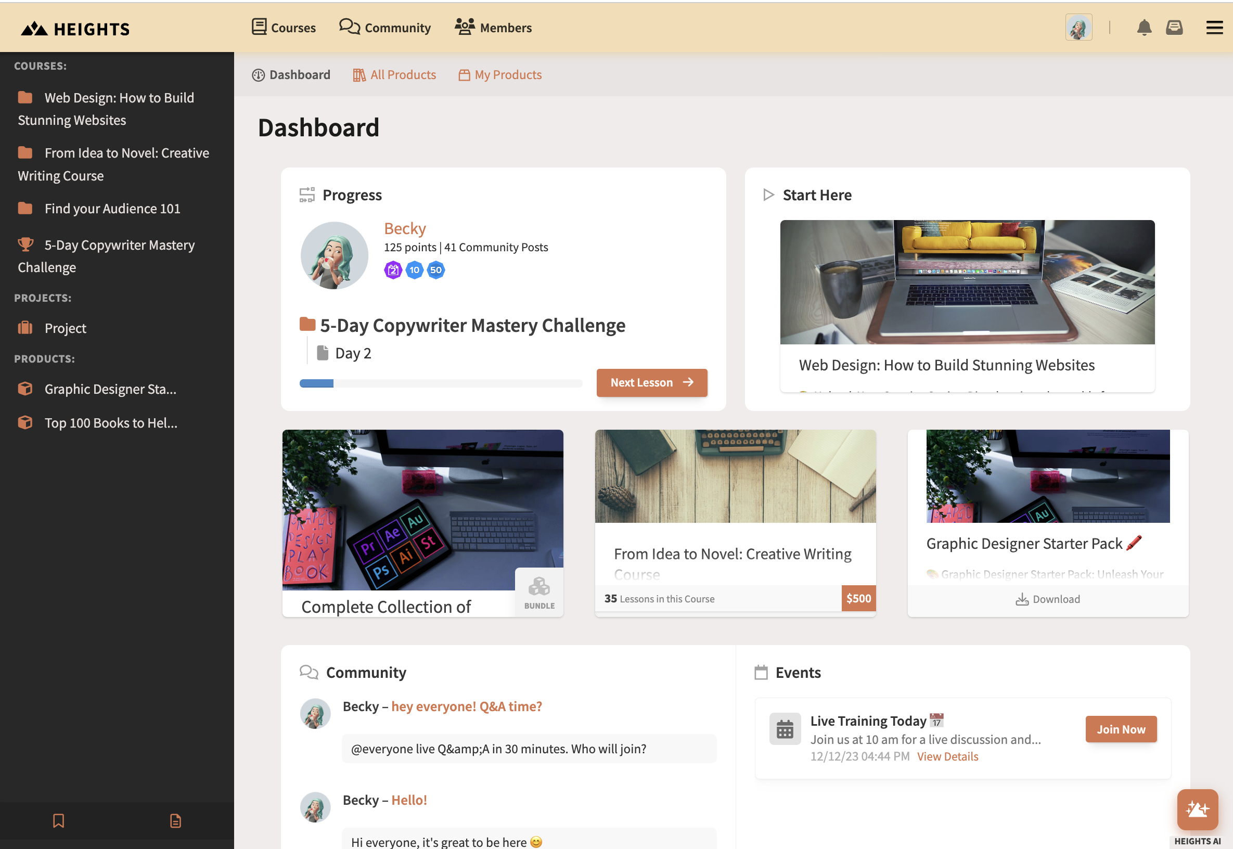The image size is (1233, 849).
Task: Open View Details event link
Action: point(947,756)
